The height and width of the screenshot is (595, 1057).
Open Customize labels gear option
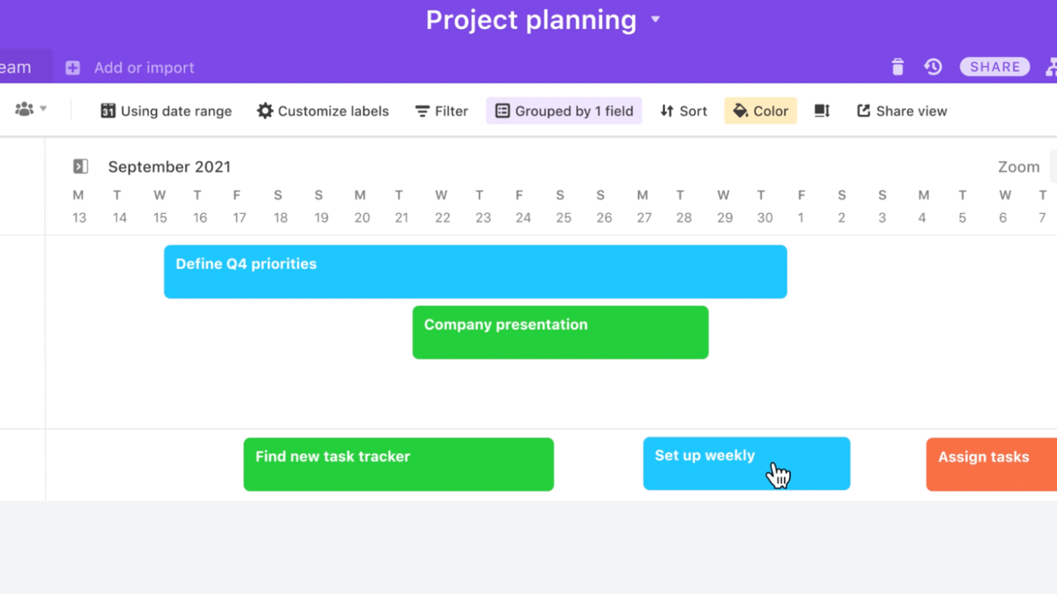pyautogui.click(x=322, y=111)
